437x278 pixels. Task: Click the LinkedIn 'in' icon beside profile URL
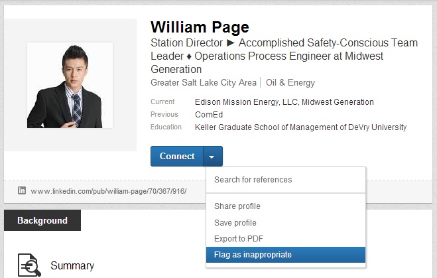click(22, 190)
